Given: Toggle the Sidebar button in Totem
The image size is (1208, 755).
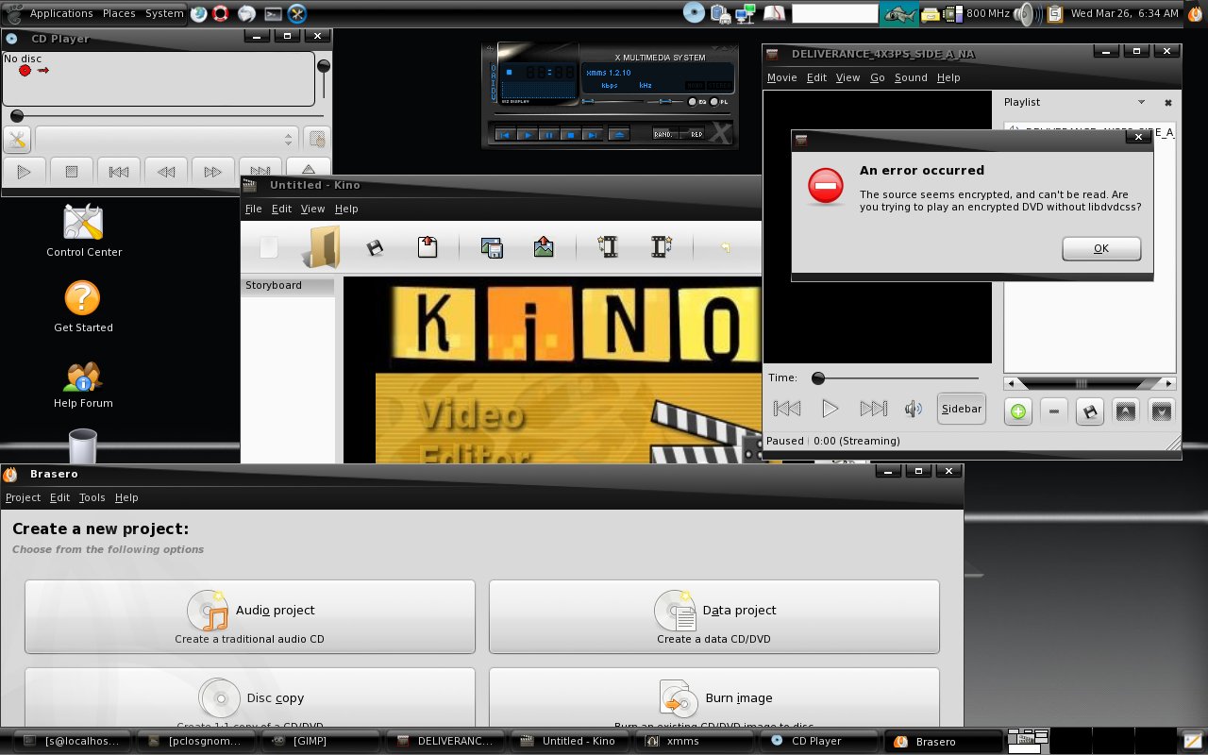Looking at the screenshot, I should point(961,409).
